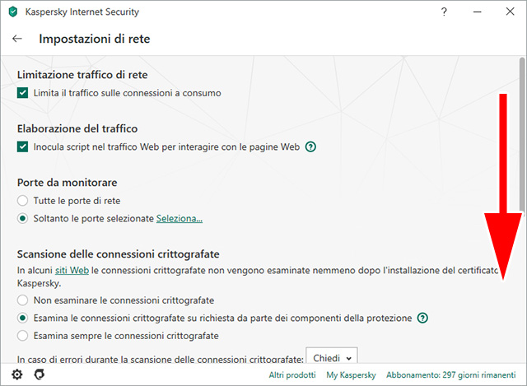Click help icon next to Esamina su richiesta
Viewport: 527px width, 386px height.
(x=422, y=318)
